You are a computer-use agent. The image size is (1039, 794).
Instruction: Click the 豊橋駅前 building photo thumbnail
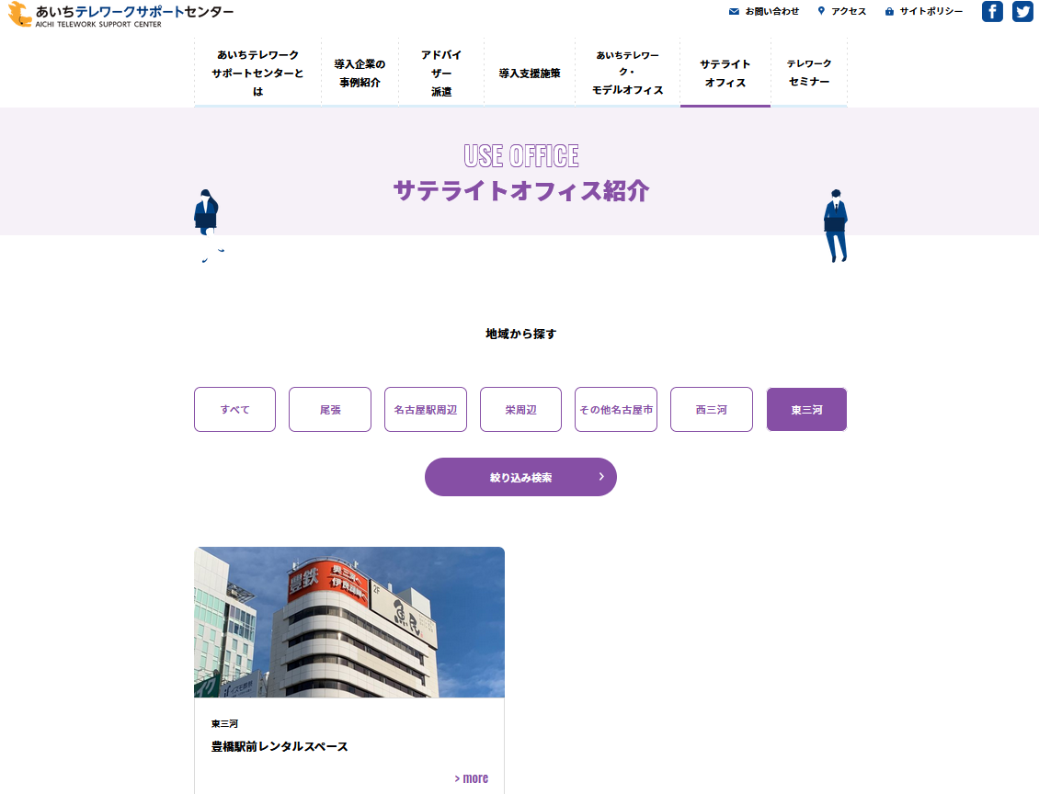pos(349,622)
